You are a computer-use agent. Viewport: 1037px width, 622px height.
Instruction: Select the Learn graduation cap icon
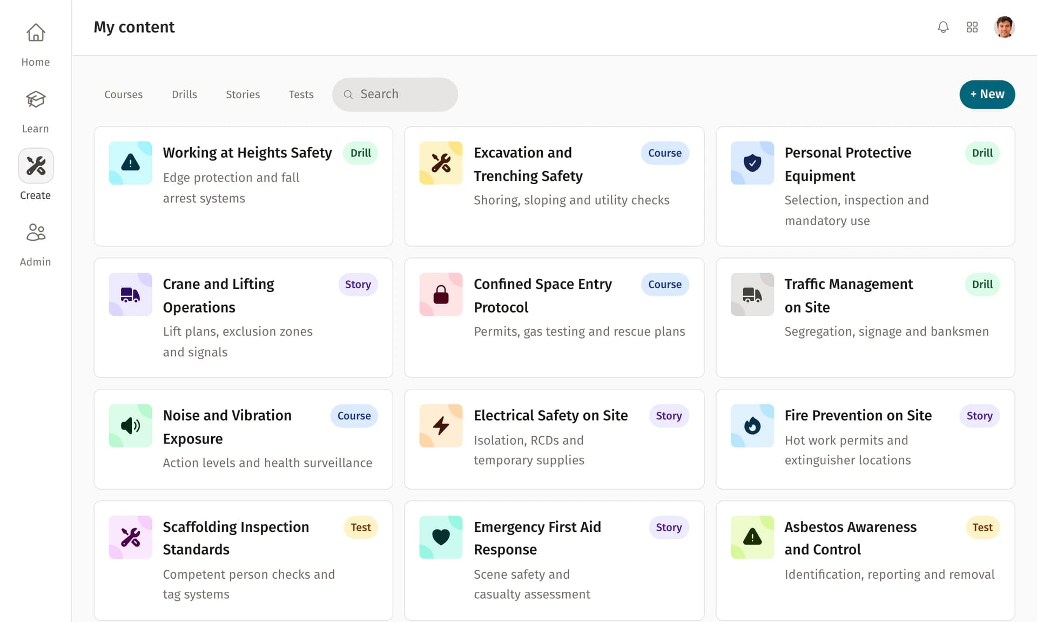35,99
